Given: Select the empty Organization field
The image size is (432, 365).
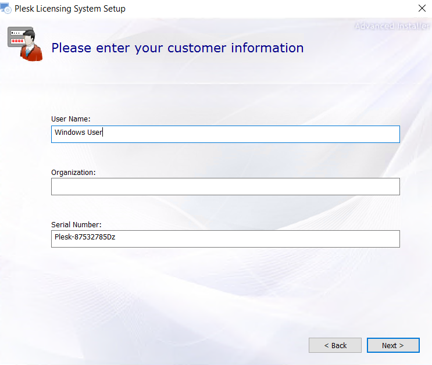Looking at the screenshot, I should 226,187.
